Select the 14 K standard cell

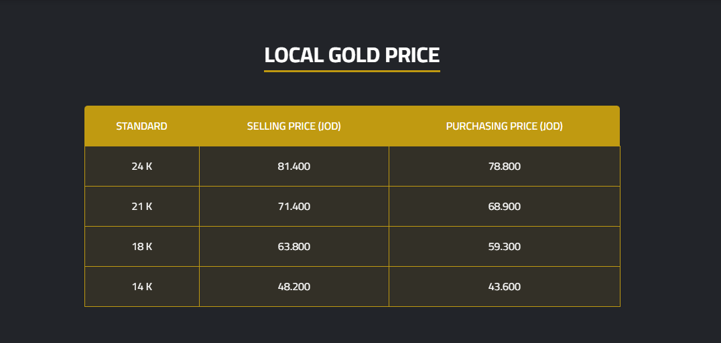click(141, 287)
